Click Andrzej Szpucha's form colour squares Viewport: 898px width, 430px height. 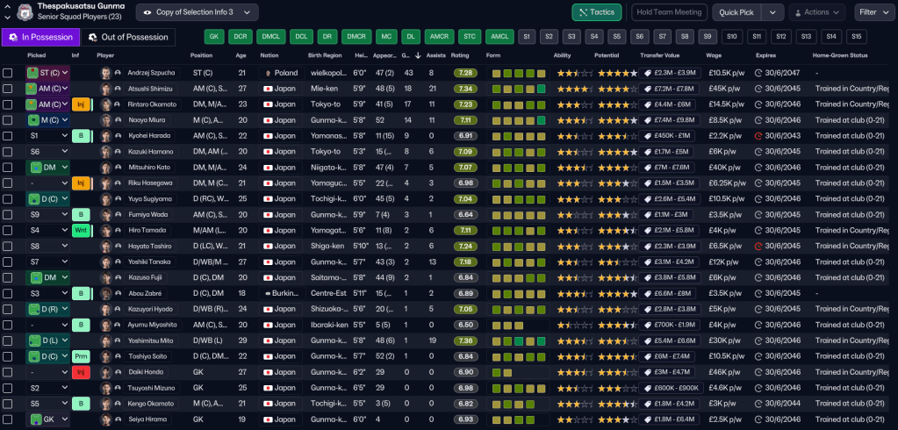(517, 73)
